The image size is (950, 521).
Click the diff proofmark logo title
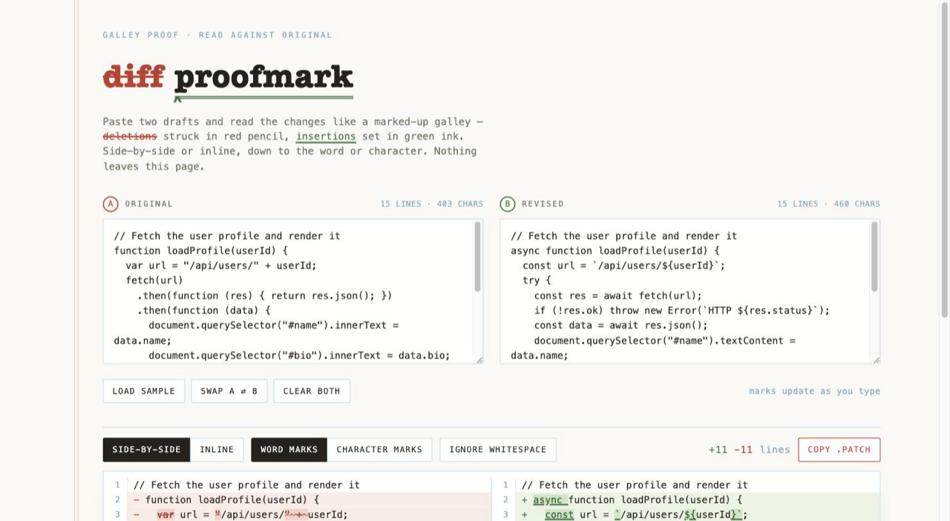coord(228,78)
